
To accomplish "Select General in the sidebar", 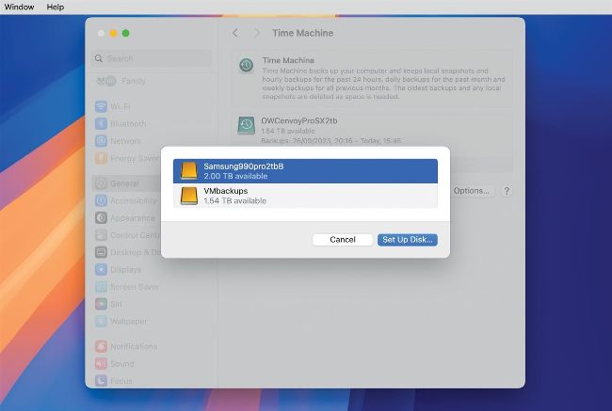I will click(x=123, y=184).
